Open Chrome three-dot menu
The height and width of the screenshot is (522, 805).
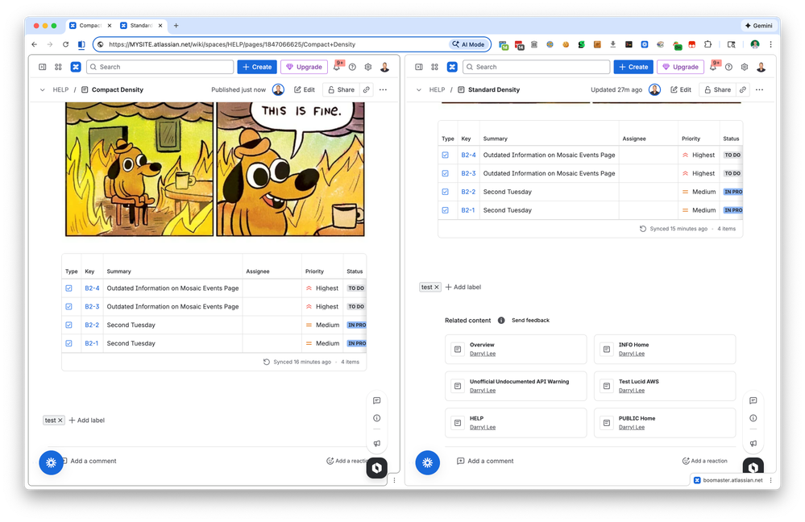pyautogui.click(x=770, y=44)
